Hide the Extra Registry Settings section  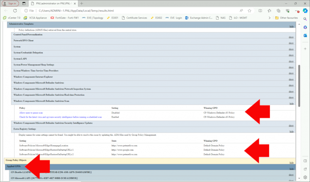click(292, 131)
